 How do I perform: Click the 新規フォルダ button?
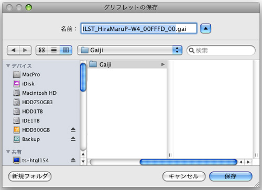tap(30, 176)
